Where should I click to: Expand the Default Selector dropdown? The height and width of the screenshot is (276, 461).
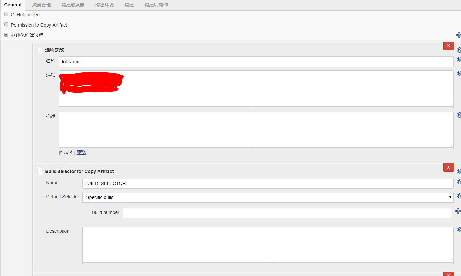coord(268,197)
